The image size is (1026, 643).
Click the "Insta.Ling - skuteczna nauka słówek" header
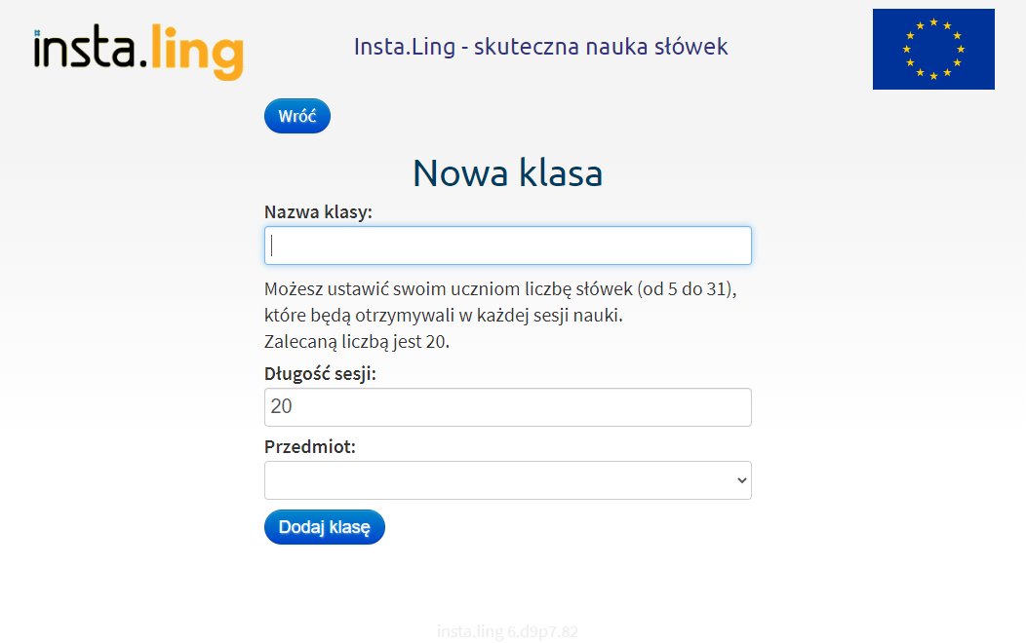click(x=540, y=46)
